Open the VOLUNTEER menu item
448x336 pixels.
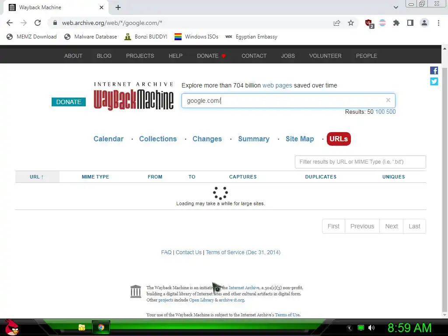pyautogui.click(x=325, y=56)
